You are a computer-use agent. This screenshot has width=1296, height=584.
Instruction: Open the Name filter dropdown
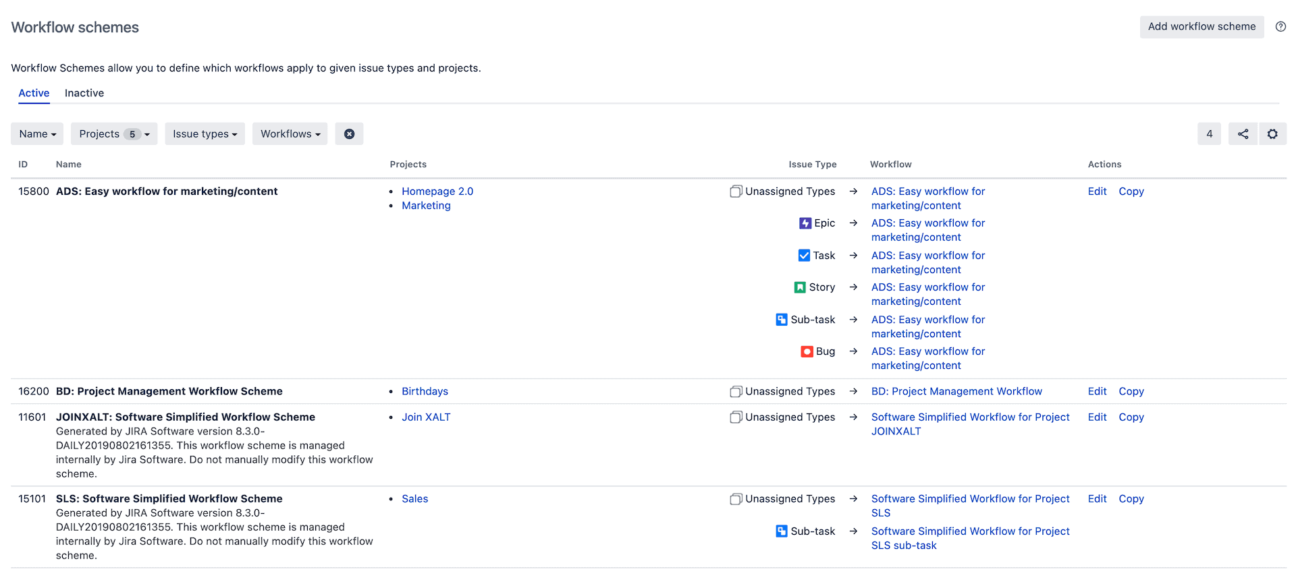(37, 134)
